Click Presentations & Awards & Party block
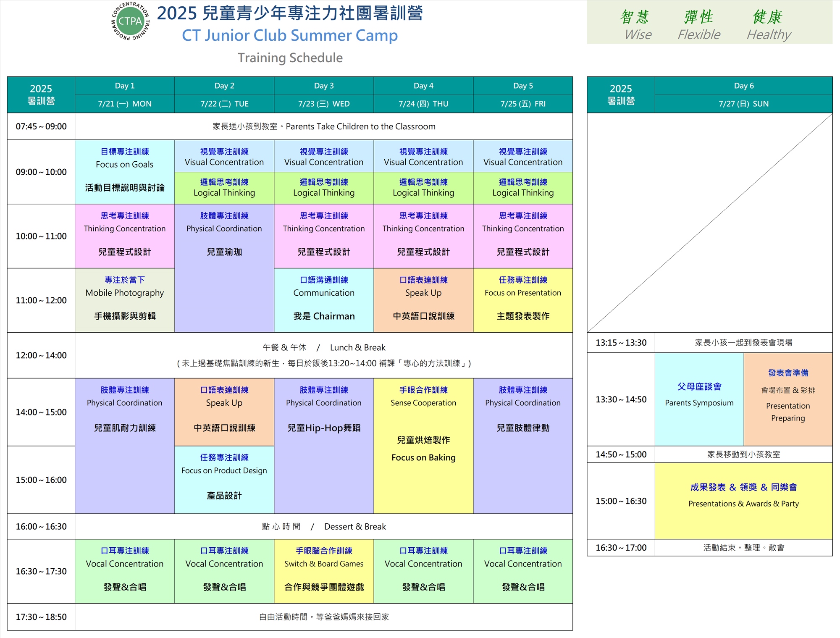This screenshot has height=638, width=840. point(743,501)
